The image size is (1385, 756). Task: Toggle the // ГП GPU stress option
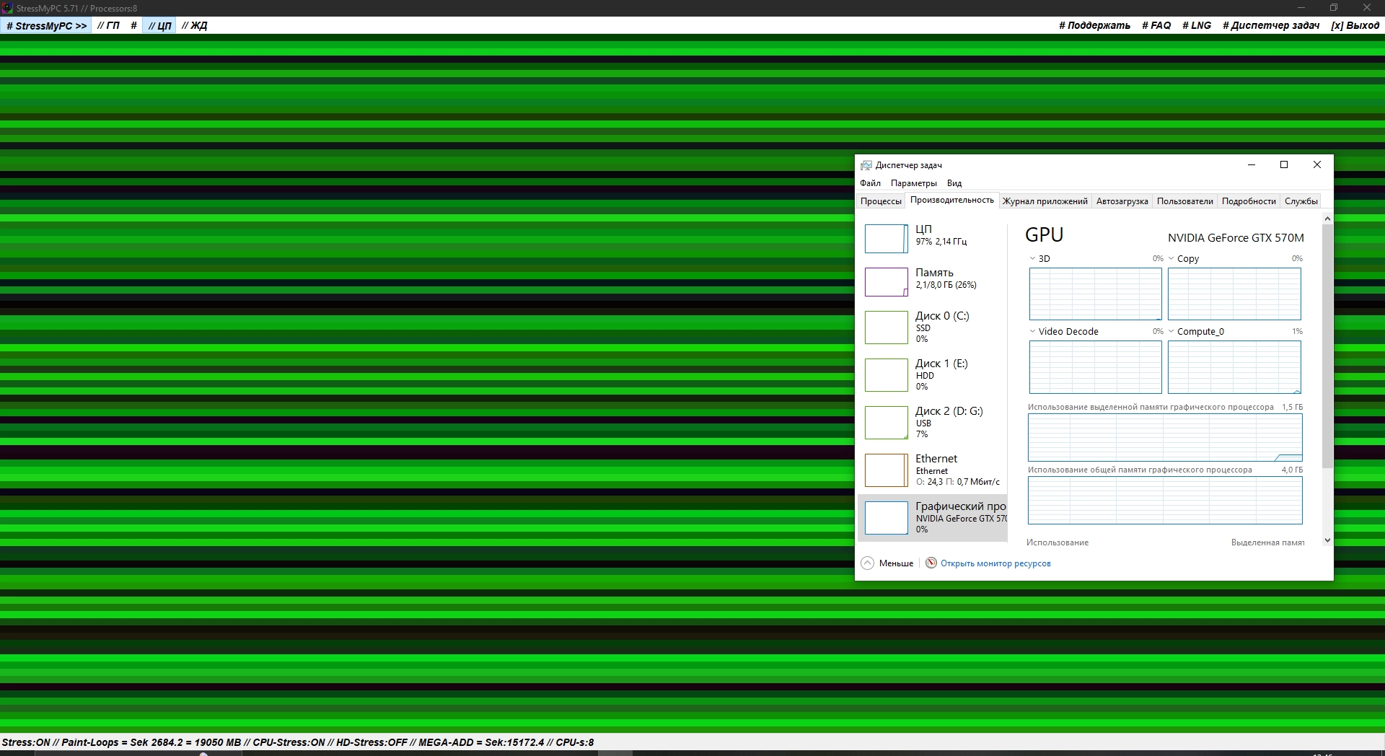[x=108, y=26]
